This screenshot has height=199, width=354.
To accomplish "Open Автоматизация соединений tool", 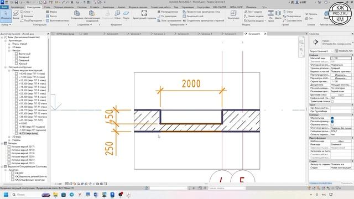I will coord(92,16).
